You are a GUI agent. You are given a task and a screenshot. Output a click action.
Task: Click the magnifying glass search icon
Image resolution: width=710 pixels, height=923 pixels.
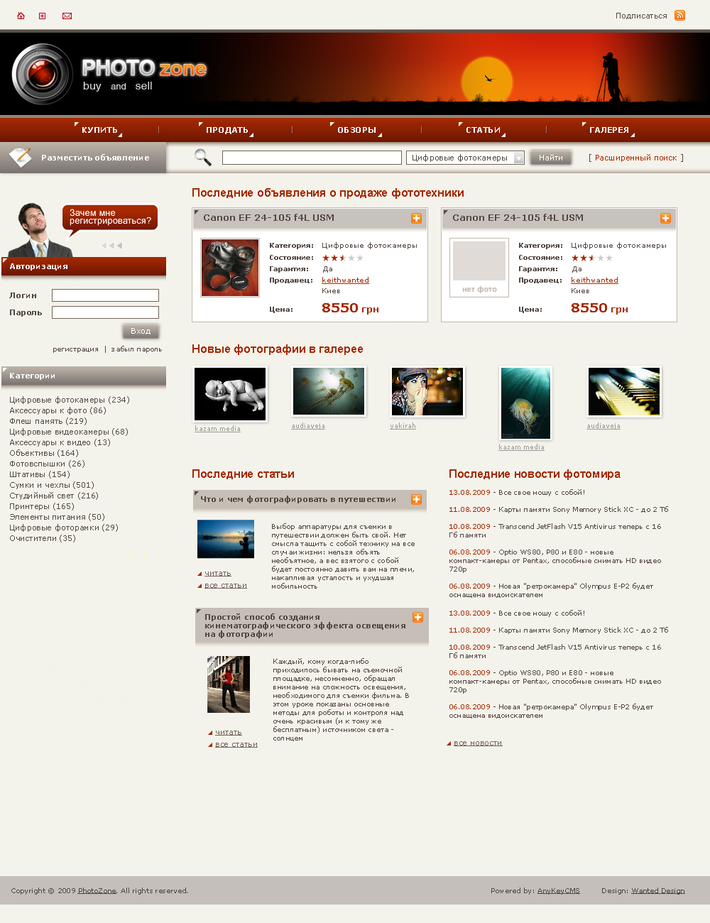point(203,158)
